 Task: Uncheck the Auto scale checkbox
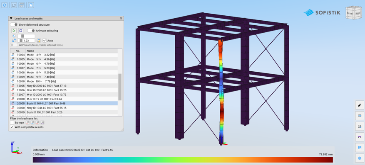[45, 41]
